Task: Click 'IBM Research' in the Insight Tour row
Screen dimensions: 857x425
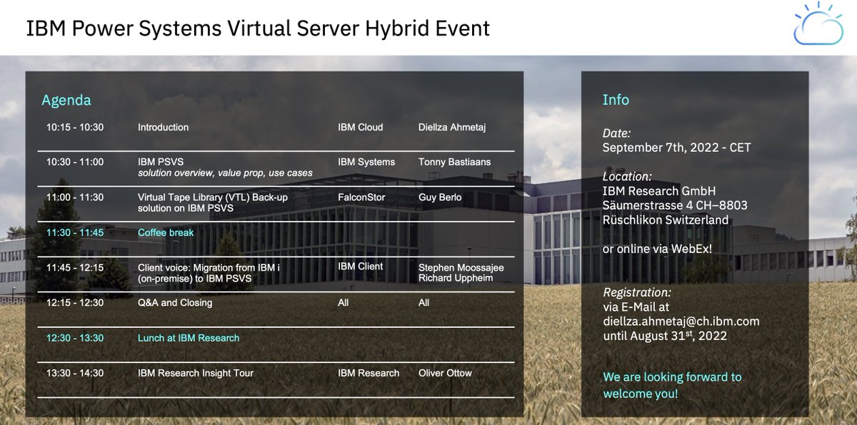Action: coord(369,373)
